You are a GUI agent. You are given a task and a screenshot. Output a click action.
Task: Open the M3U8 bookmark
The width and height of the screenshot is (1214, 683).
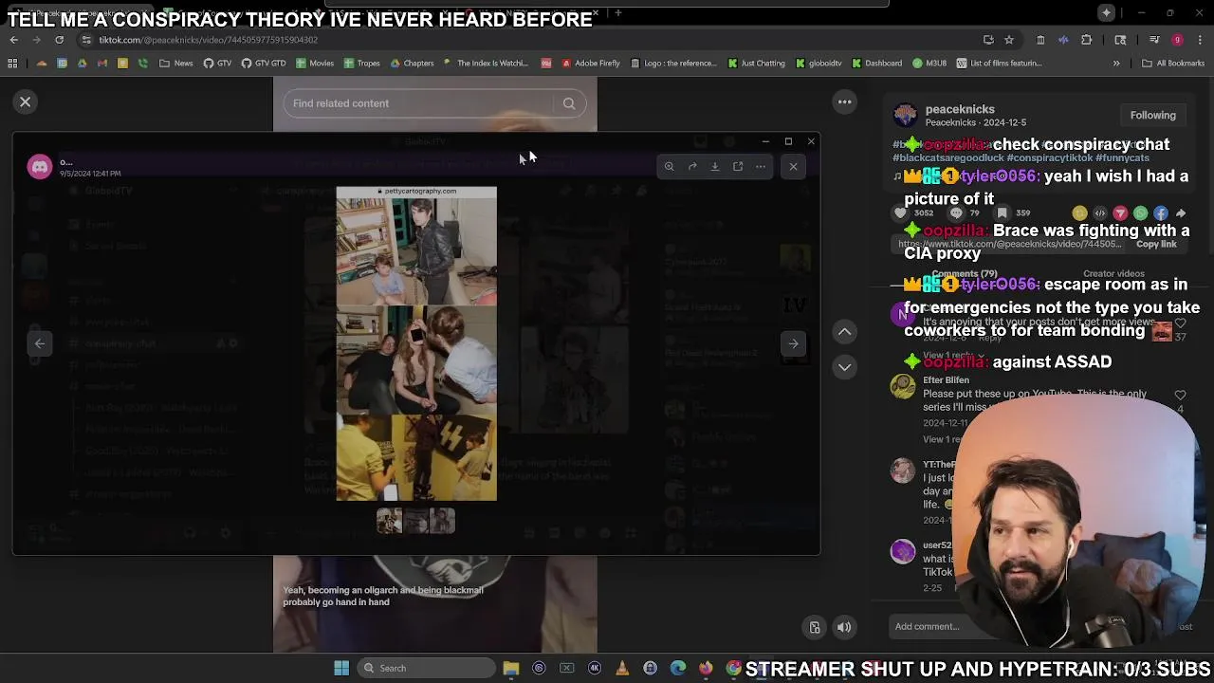pyautogui.click(x=929, y=64)
